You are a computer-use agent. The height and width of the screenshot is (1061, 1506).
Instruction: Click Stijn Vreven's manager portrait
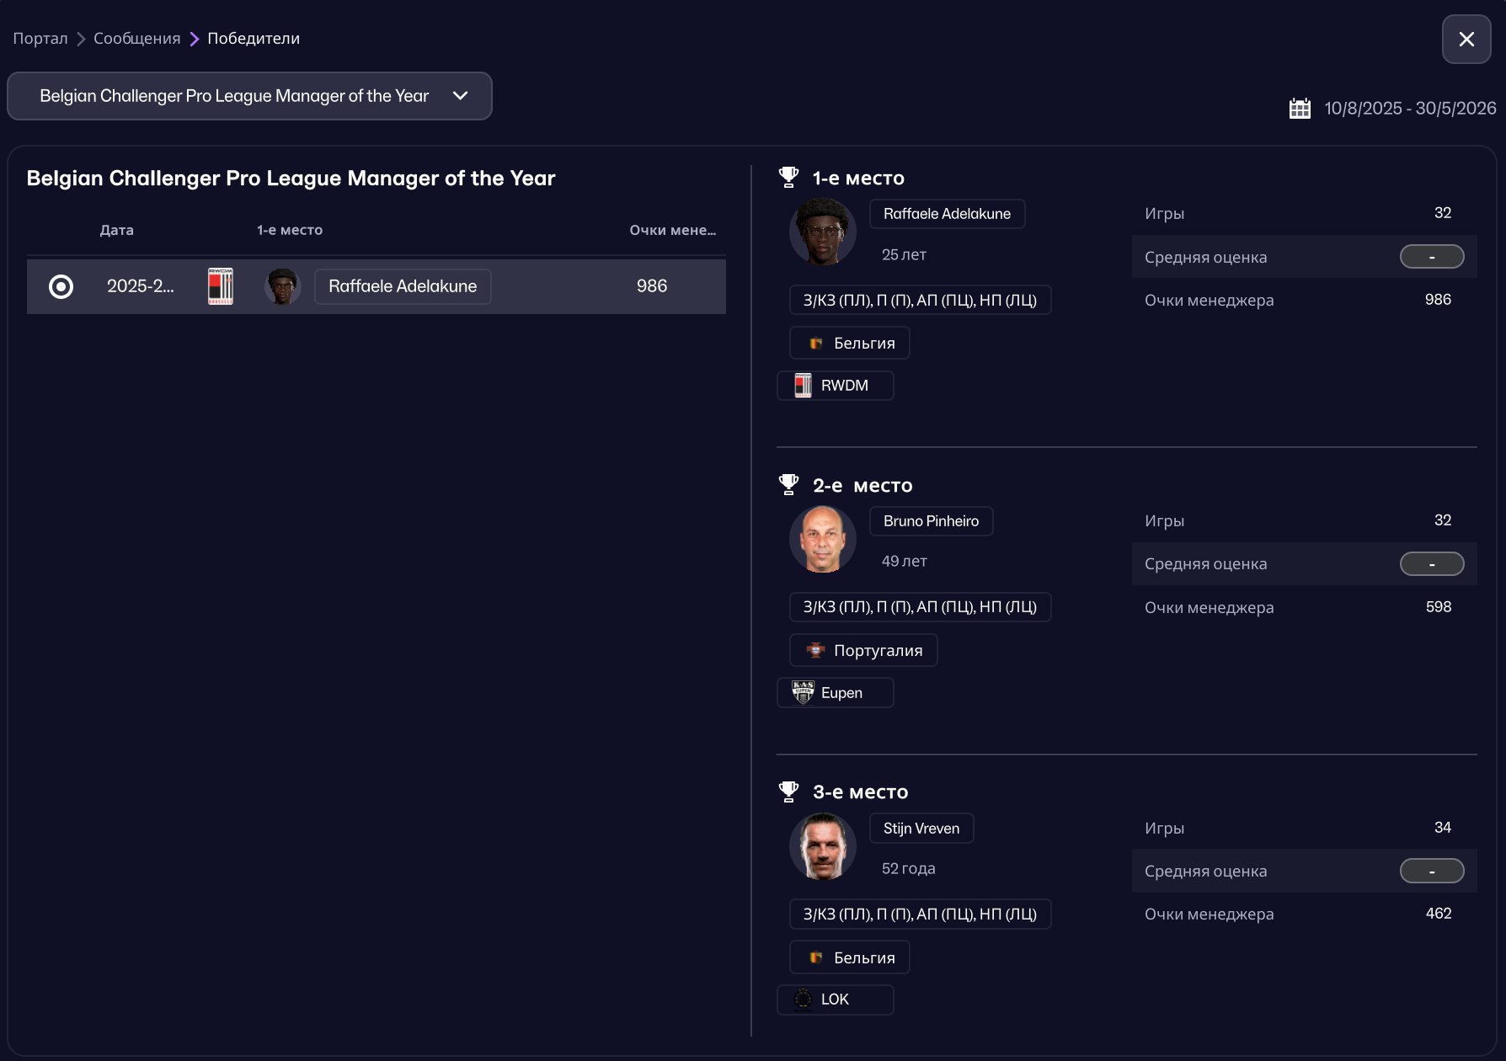click(823, 846)
